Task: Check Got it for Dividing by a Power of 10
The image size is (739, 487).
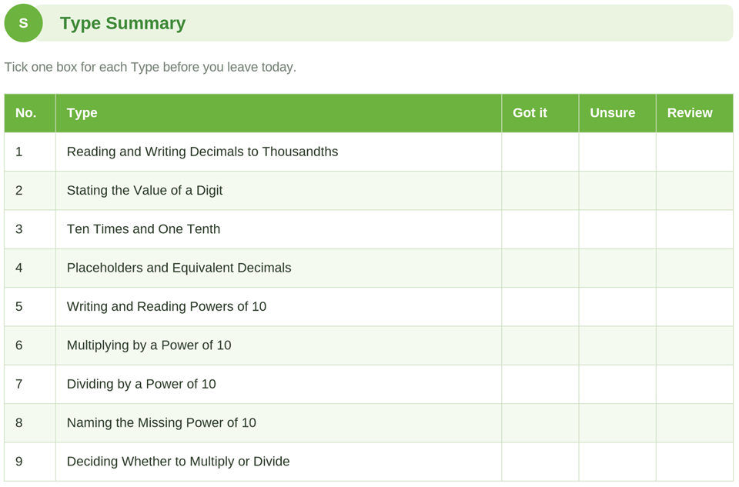Action: point(540,384)
